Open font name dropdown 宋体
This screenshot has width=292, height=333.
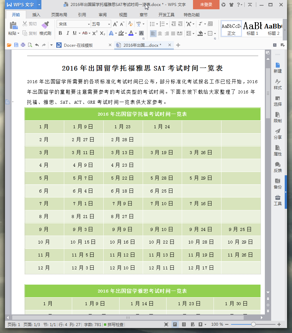(x=89, y=24)
